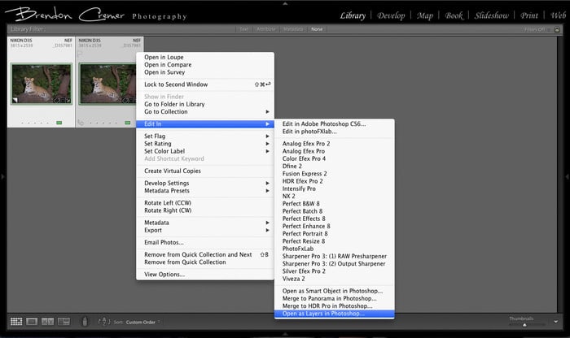Choose Silver Efex Pro 2
Viewport: 570px width, 338px height.
tap(334, 271)
